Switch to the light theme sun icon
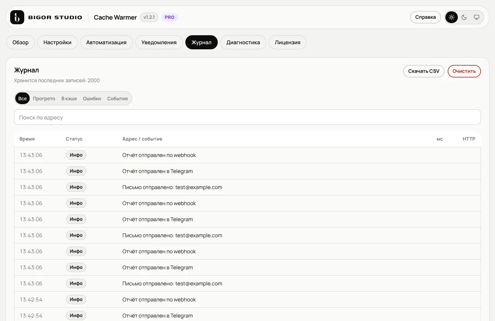The image size is (495, 321). click(x=452, y=17)
